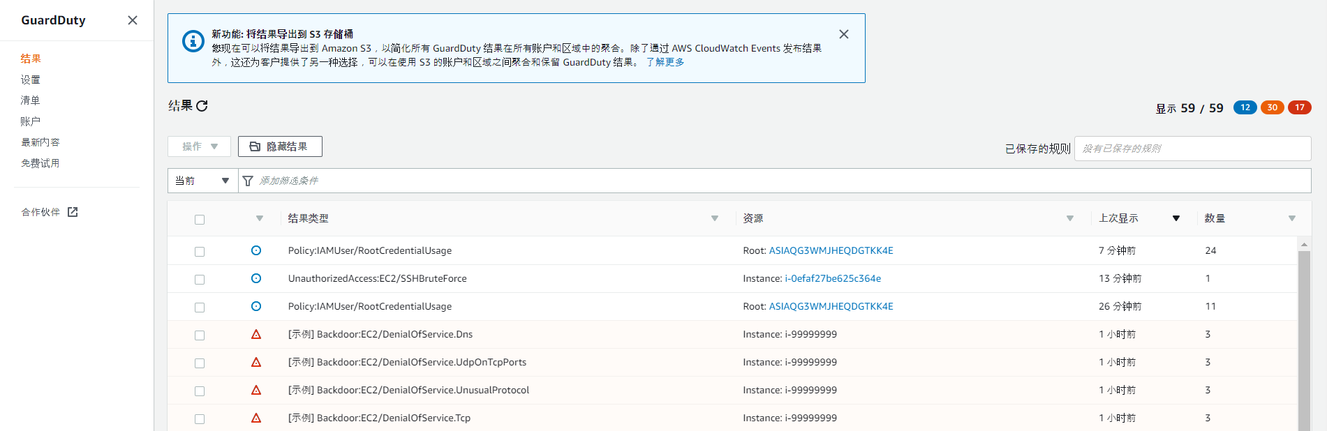Viewport: 1327px width, 431px height.
Task: Check the box for SSHBruteForce finding
Action: tap(200, 280)
